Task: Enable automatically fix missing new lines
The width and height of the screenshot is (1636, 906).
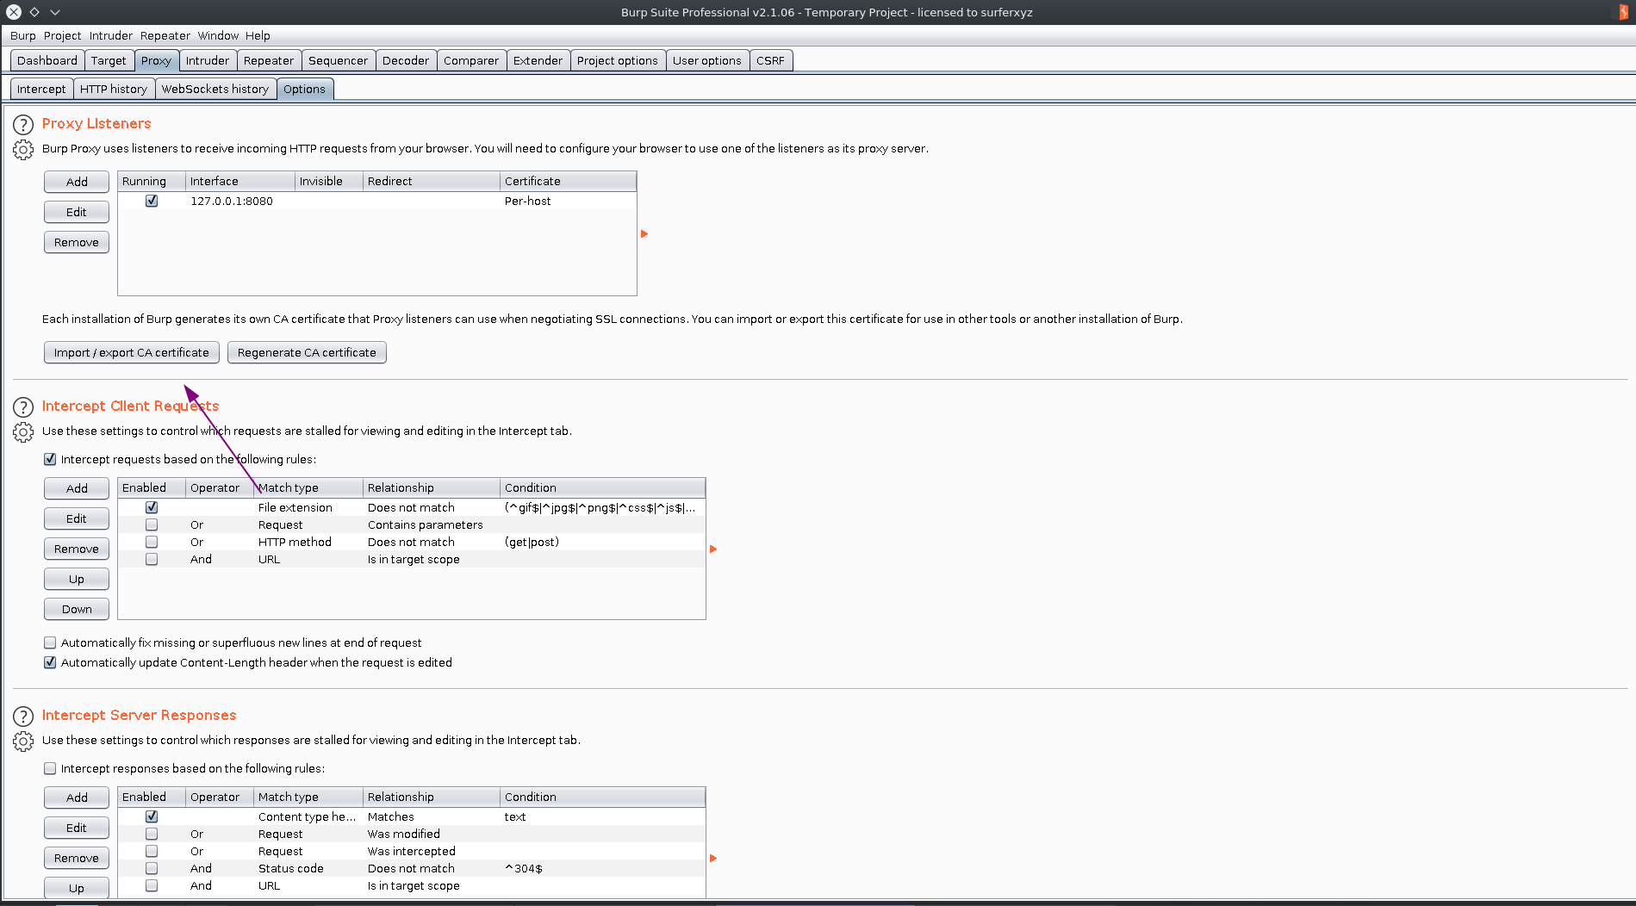Action: point(50,642)
